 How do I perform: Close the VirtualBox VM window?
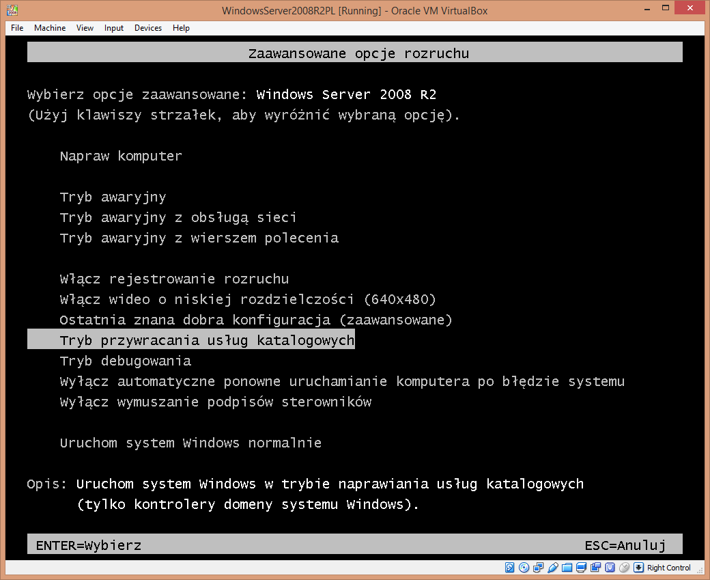pos(690,8)
